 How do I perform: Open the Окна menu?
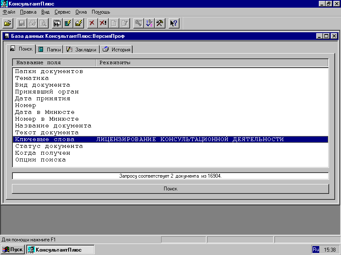(x=81, y=12)
